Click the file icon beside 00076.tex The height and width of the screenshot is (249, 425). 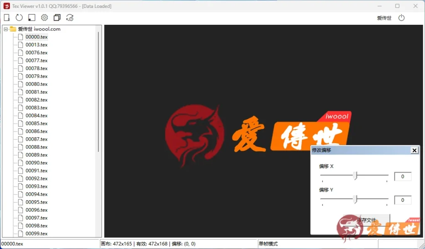coord(21,53)
